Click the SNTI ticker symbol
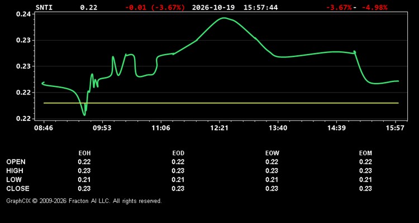The width and height of the screenshot is (419, 223). (44, 7)
